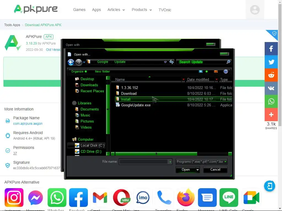
Task: Expand the address bar path dropdown
Action: coord(165,62)
